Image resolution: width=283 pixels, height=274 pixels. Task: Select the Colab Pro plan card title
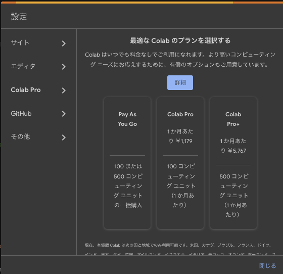tap(180, 114)
